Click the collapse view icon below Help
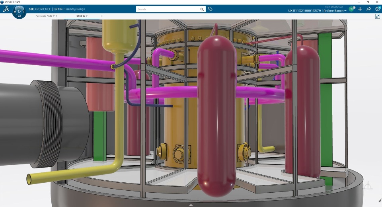The image size is (382, 207). click(x=378, y=16)
